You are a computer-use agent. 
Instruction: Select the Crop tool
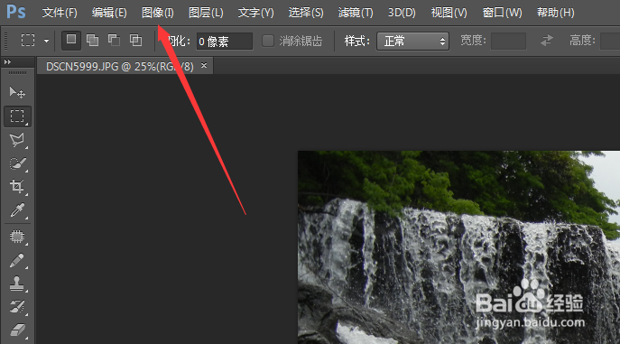click(17, 187)
